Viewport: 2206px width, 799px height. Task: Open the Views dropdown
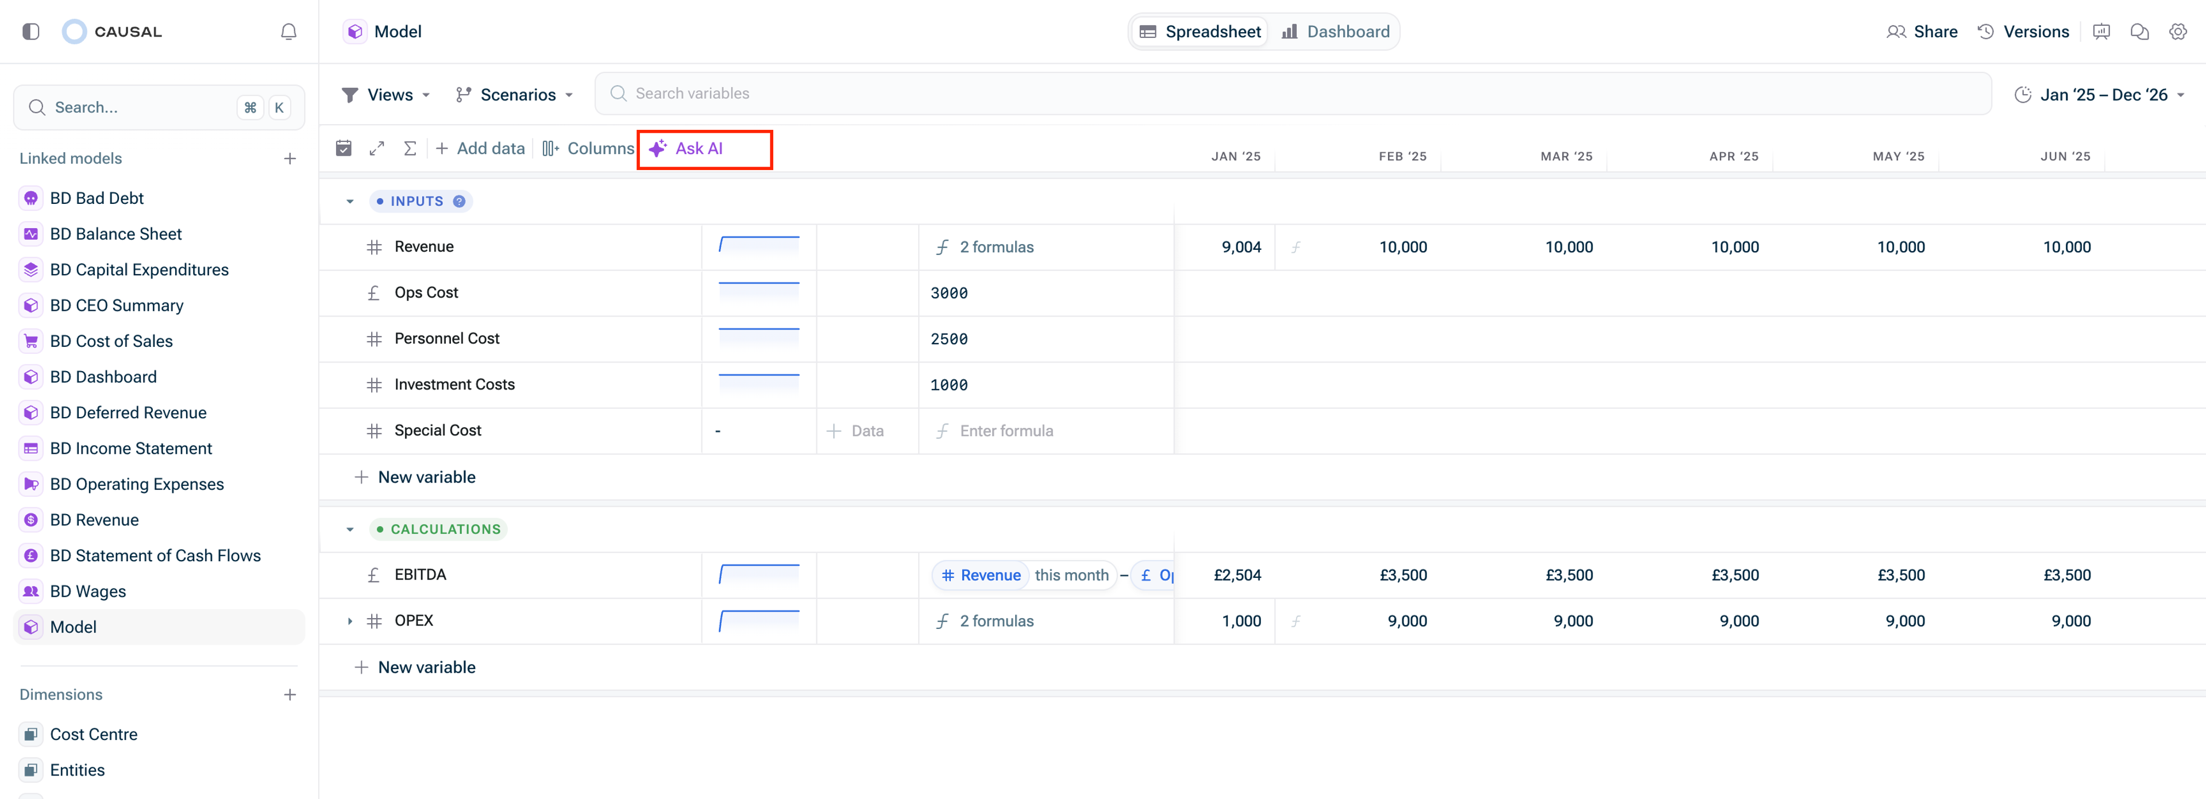click(x=386, y=94)
